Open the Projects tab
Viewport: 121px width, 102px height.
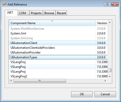(36, 13)
